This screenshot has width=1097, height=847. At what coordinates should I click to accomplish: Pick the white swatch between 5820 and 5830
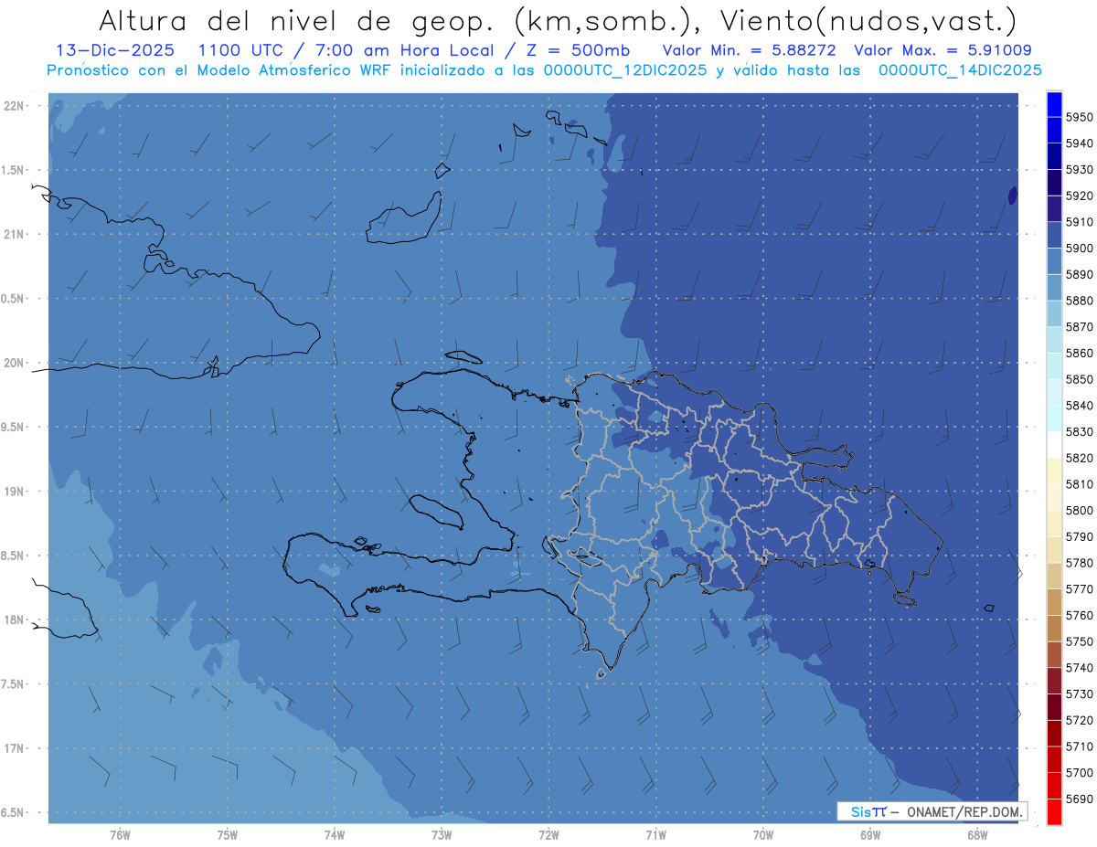[1054, 444]
